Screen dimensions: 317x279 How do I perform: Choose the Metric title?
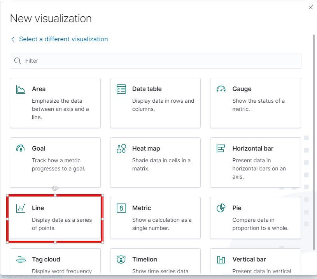[x=142, y=208]
